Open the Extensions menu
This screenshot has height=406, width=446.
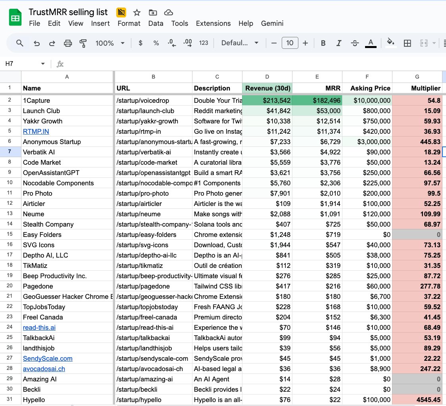(x=213, y=23)
